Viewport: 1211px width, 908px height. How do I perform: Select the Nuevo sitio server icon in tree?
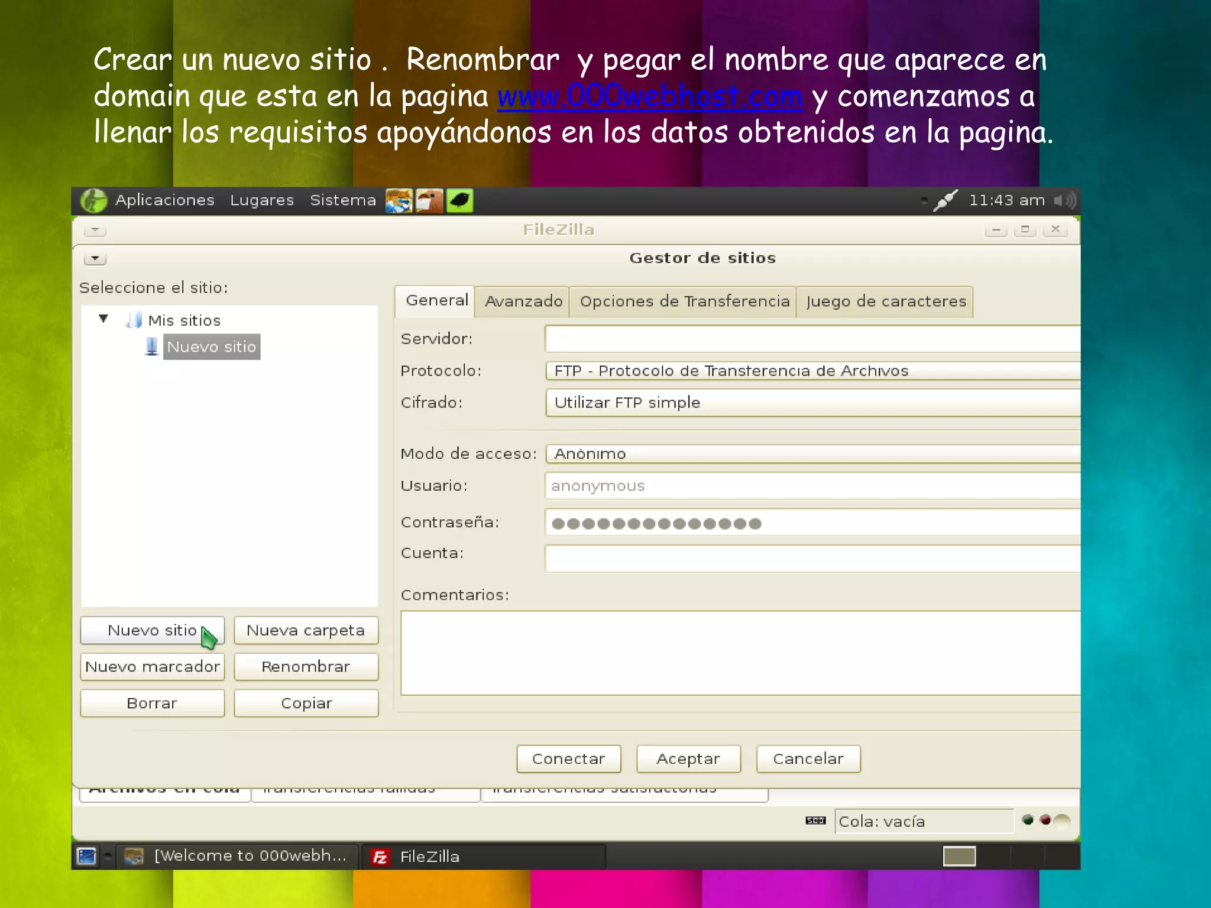(x=152, y=346)
